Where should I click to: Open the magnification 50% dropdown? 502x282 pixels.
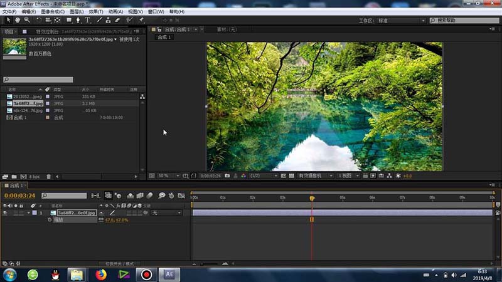(x=169, y=176)
